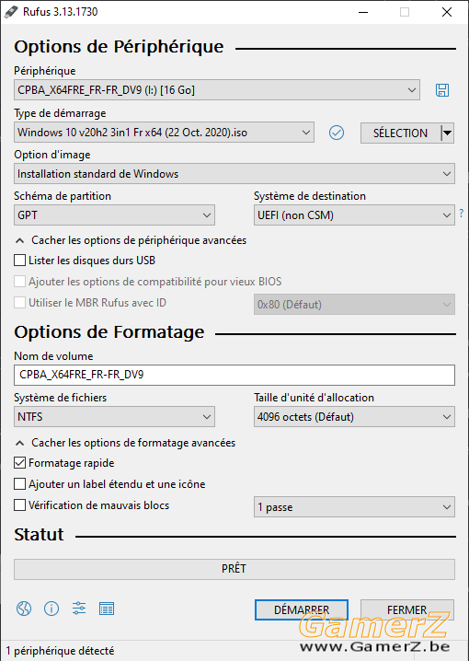
Task: Uncheck Formatage rapide checkbox
Action: point(20,463)
